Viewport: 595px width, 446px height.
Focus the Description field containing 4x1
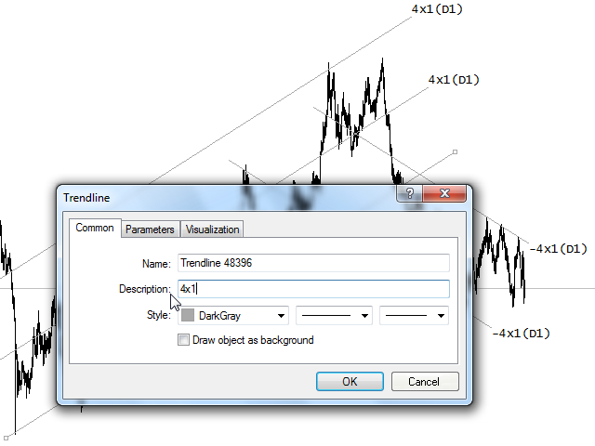[313, 289]
